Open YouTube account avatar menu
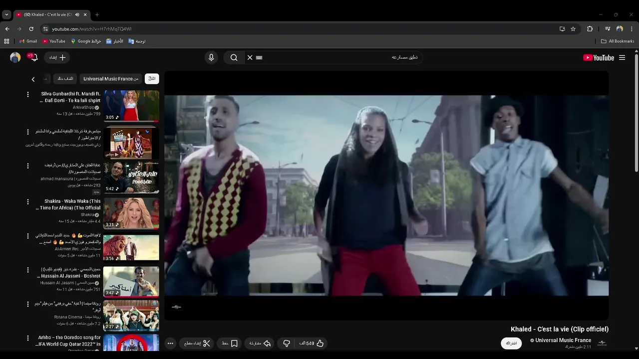 (15, 57)
